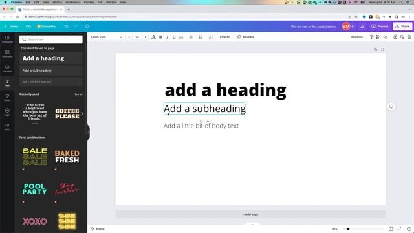Select the XOXO font combination
The width and height of the screenshot is (414, 233).
coord(34,221)
